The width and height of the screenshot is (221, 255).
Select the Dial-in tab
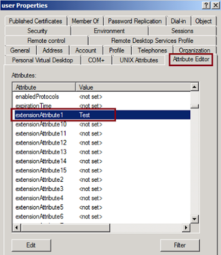(178, 21)
